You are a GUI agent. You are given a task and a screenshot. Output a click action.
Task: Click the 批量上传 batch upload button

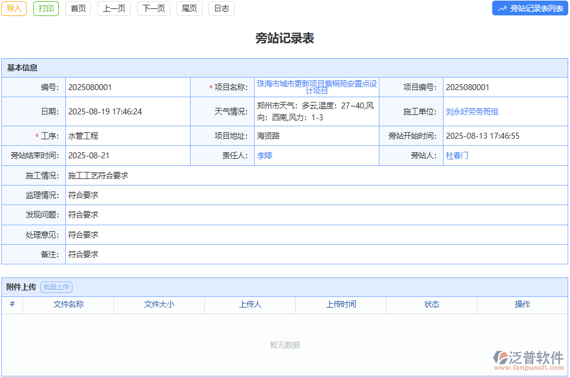(58, 287)
